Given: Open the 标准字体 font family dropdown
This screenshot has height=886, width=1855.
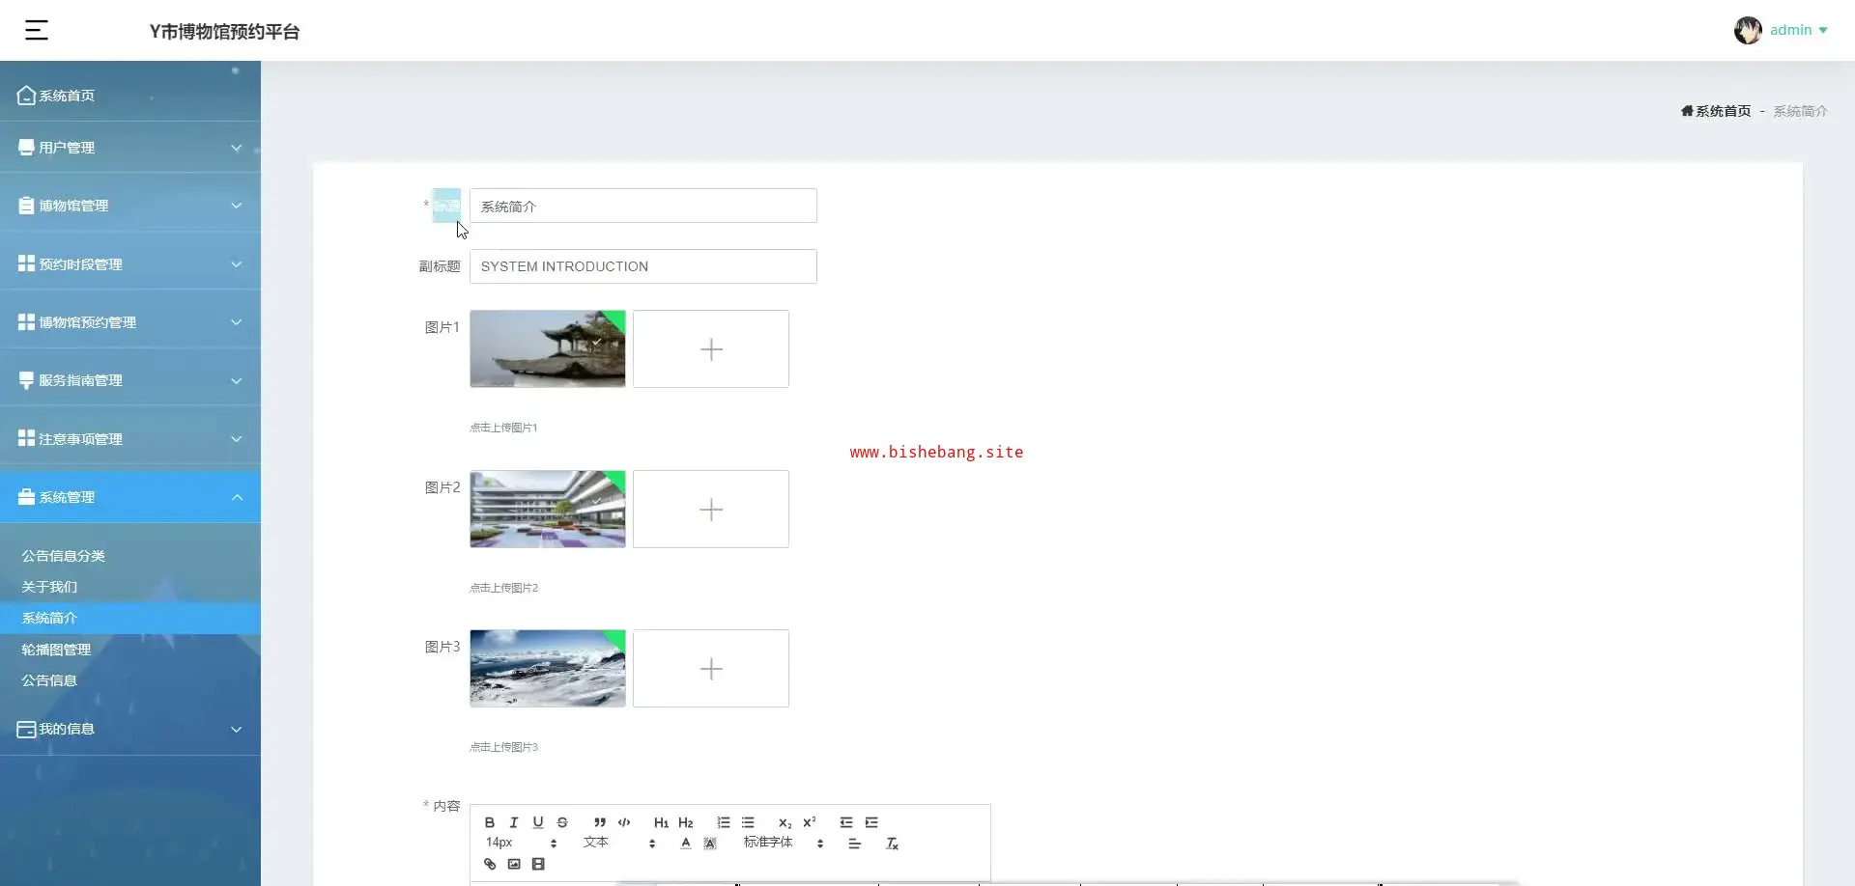Looking at the screenshot, I should (784, 843).
